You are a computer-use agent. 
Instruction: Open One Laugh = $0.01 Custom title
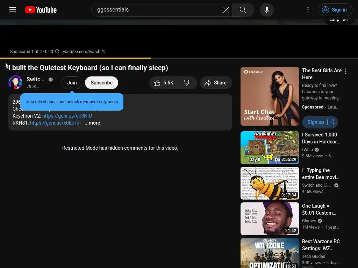pos(319,209)
